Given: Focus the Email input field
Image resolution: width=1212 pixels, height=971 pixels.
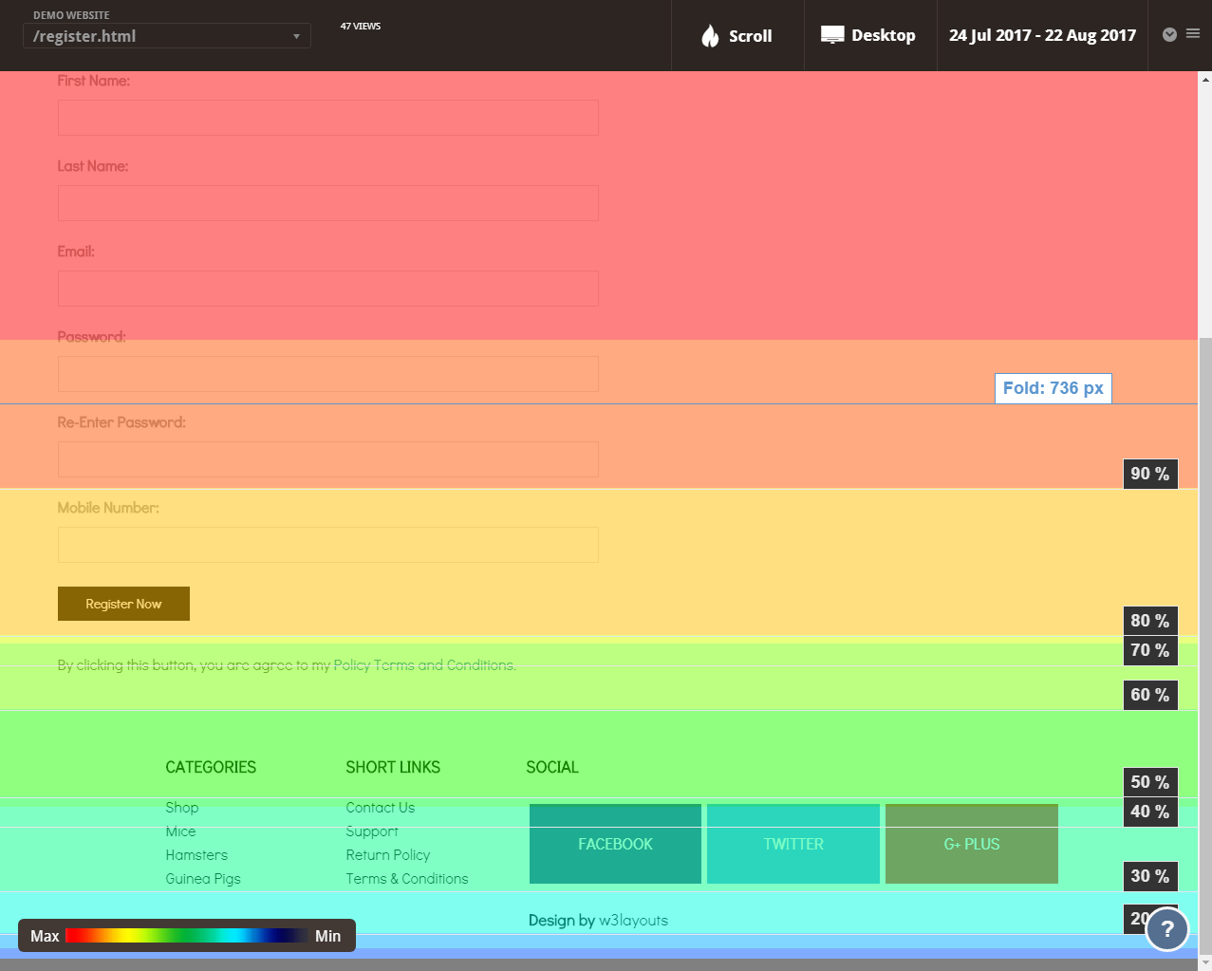Looking at the screenshot, I should pyautogui.click(x=328, y=289).
